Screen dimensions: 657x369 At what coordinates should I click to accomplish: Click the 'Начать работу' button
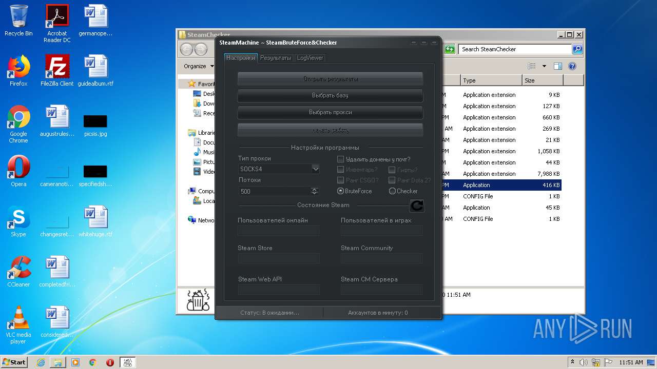[x=330, y=130]
